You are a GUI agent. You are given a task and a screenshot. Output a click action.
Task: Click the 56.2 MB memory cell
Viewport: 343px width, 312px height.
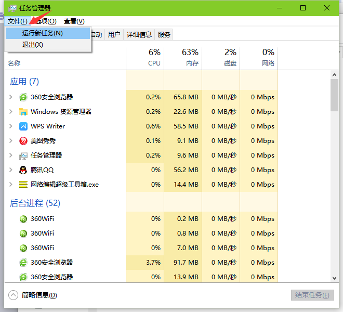pyautogui.click(x=183, y=170)
